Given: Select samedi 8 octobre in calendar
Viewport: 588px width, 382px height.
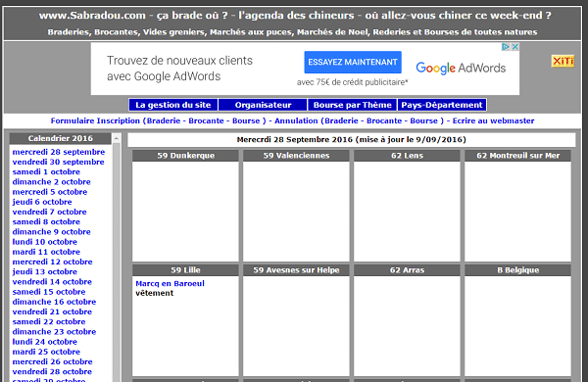Looking at the screenshot, I should click(x=46, y=222).
